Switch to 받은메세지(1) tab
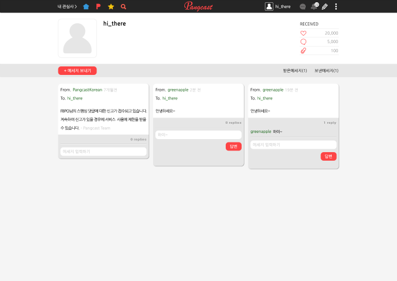The width and height of the screenshot is (397, 281). (295, 70)
